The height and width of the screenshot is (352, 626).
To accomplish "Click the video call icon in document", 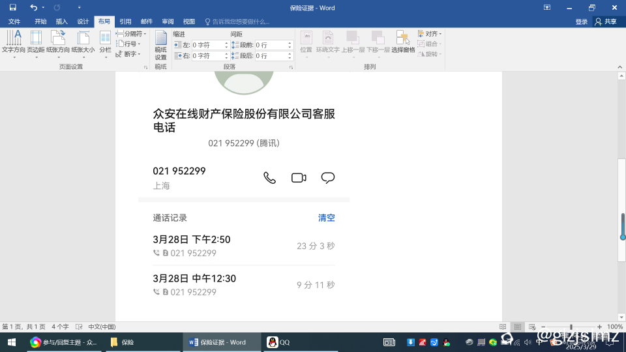I will pyautogui.click(x=299, y=177).
